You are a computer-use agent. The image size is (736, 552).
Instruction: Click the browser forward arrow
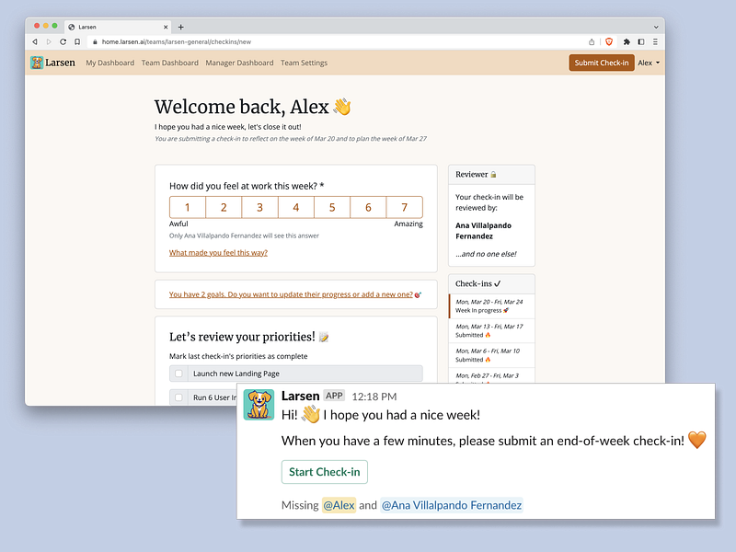49,41
